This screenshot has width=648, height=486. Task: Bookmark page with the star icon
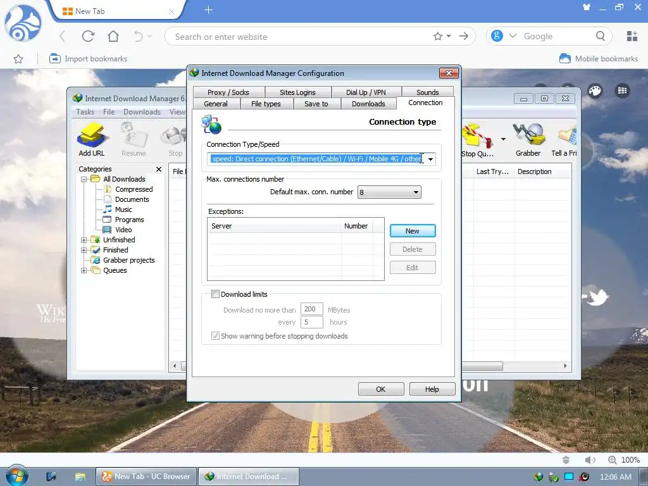438,36
